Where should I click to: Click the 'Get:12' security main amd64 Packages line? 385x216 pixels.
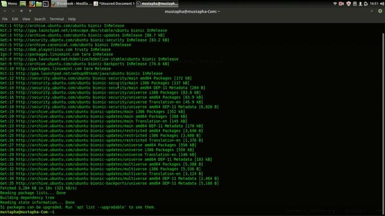(96, 78)
